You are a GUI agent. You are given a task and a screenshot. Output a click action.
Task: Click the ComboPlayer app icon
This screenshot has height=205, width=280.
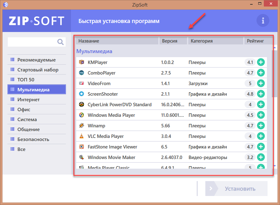pyautogui.click(x=82, y=73)
